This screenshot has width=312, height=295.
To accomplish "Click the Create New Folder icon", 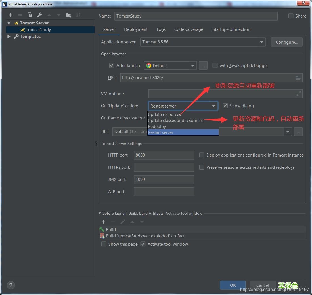I will pos(68,15).
